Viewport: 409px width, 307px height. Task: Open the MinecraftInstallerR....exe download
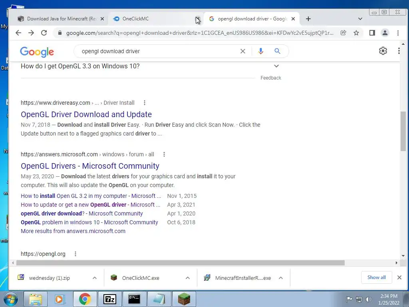coord(243,278)
